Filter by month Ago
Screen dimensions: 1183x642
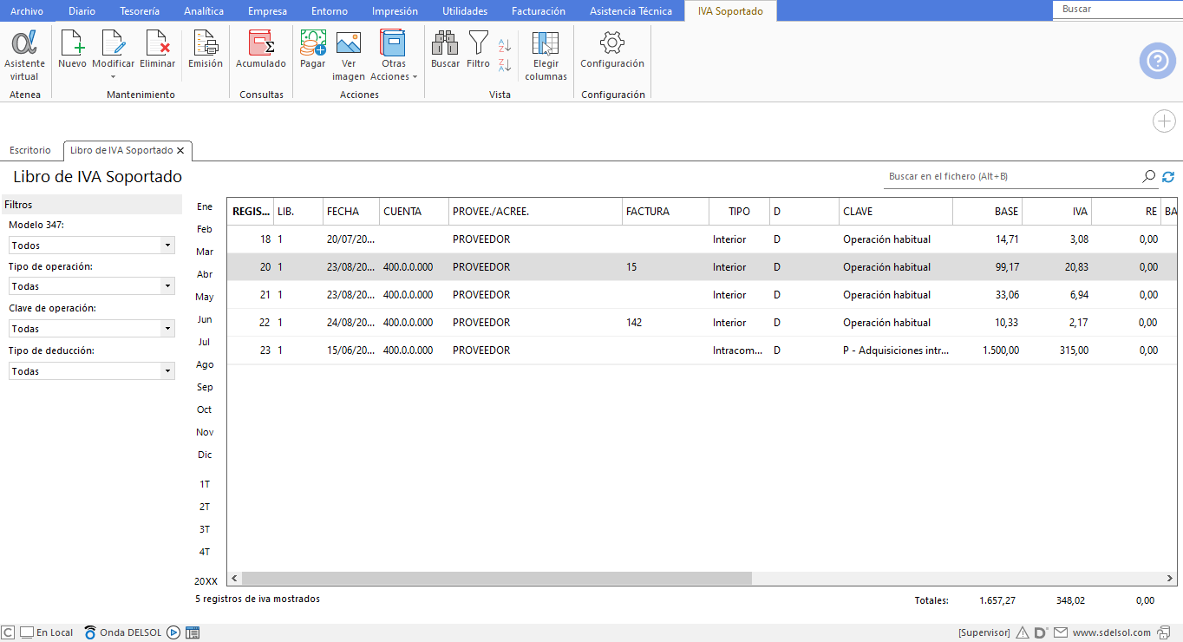pos(205,364)
